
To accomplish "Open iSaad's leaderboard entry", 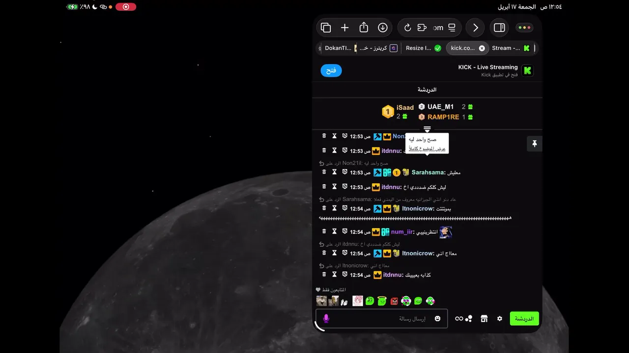I will pos(399,112).
